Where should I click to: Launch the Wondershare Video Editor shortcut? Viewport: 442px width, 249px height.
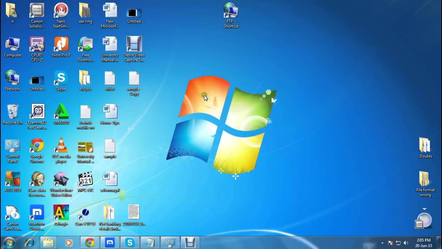click(x=61, y=184)
